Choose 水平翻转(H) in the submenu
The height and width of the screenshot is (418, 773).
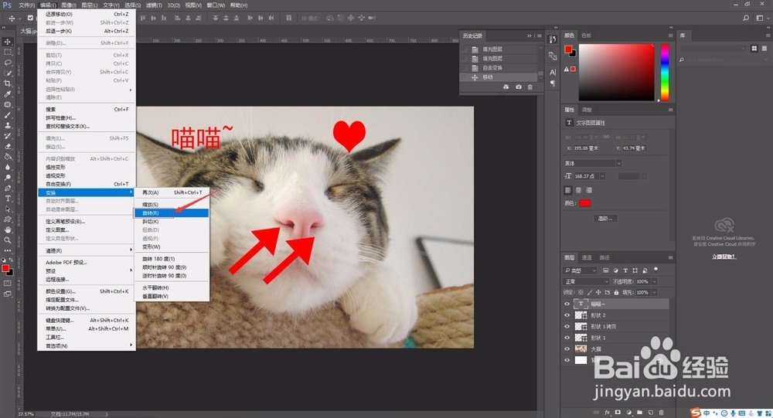coord(172,288)
